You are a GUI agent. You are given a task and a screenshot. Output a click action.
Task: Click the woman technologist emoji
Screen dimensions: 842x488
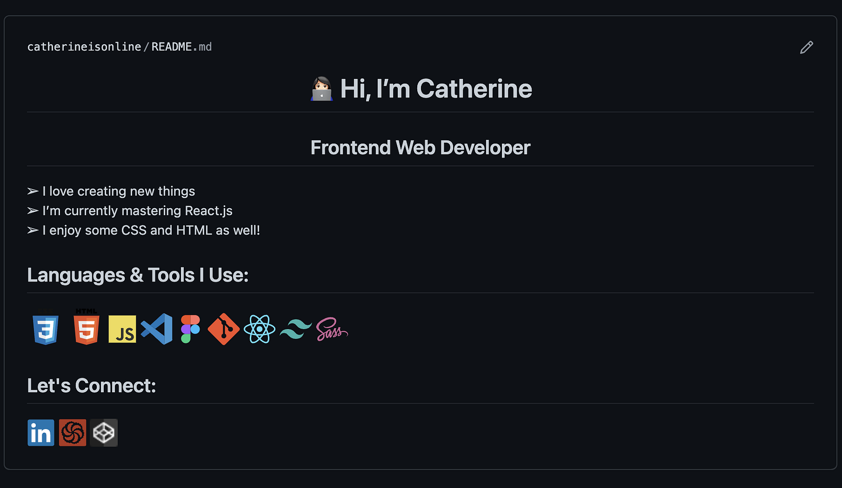click(x=322, y=89)
